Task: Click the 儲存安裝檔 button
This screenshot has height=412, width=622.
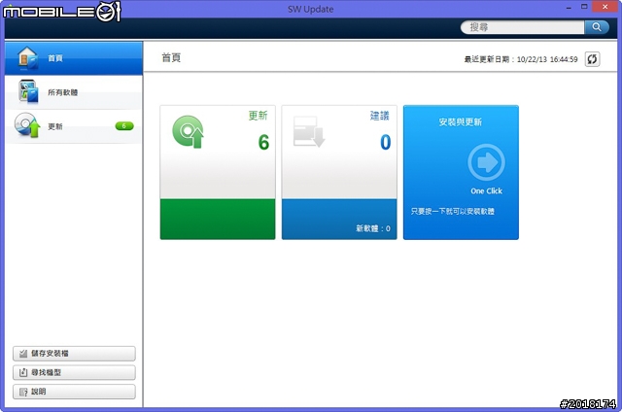Action: click(74, 354)
